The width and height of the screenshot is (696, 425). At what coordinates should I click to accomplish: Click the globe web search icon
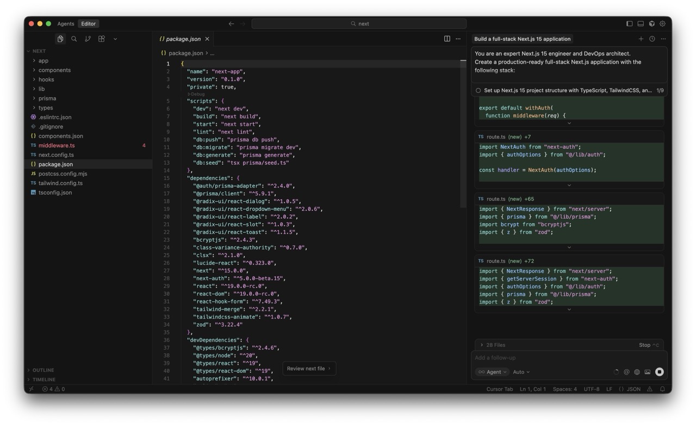point(637,372)
